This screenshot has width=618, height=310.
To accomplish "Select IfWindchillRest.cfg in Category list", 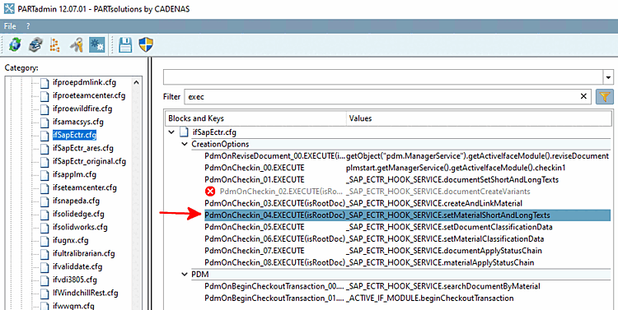I will [86, 293].
